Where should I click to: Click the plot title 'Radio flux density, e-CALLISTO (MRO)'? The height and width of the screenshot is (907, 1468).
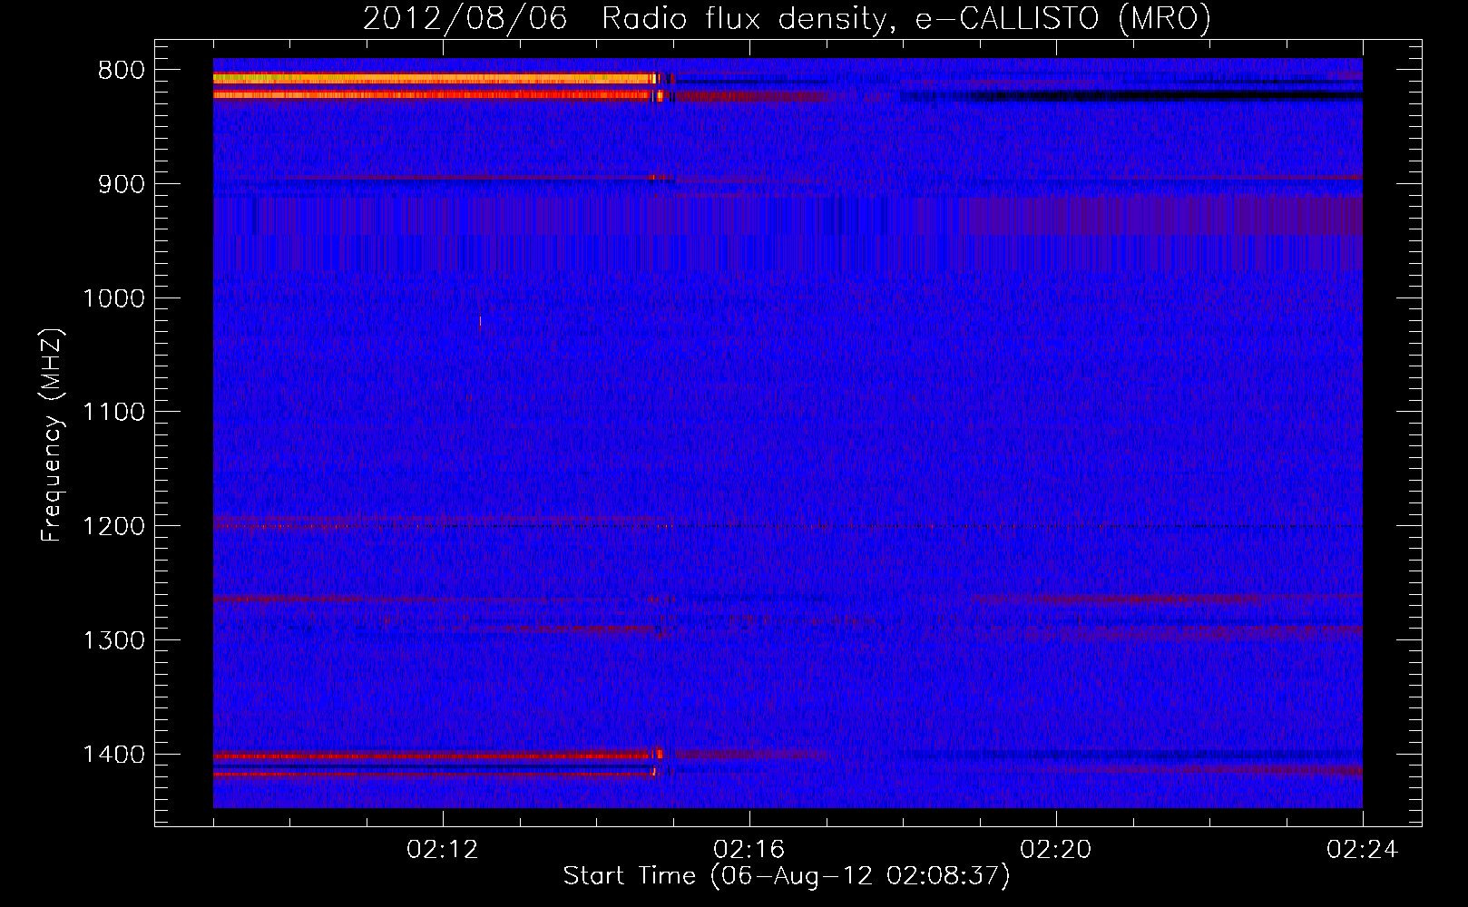(x=906, y=18)
